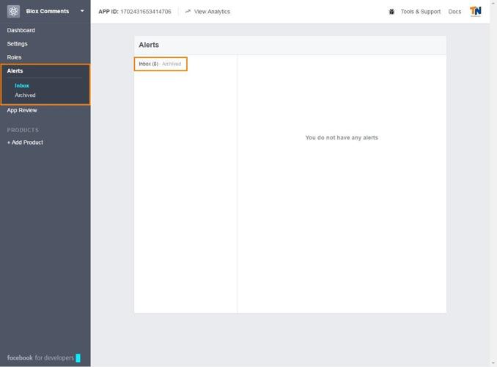Screen dimensions: 497x367
Task: Open the Roles page from the sidebar
Action: click(x=15, y=57)
